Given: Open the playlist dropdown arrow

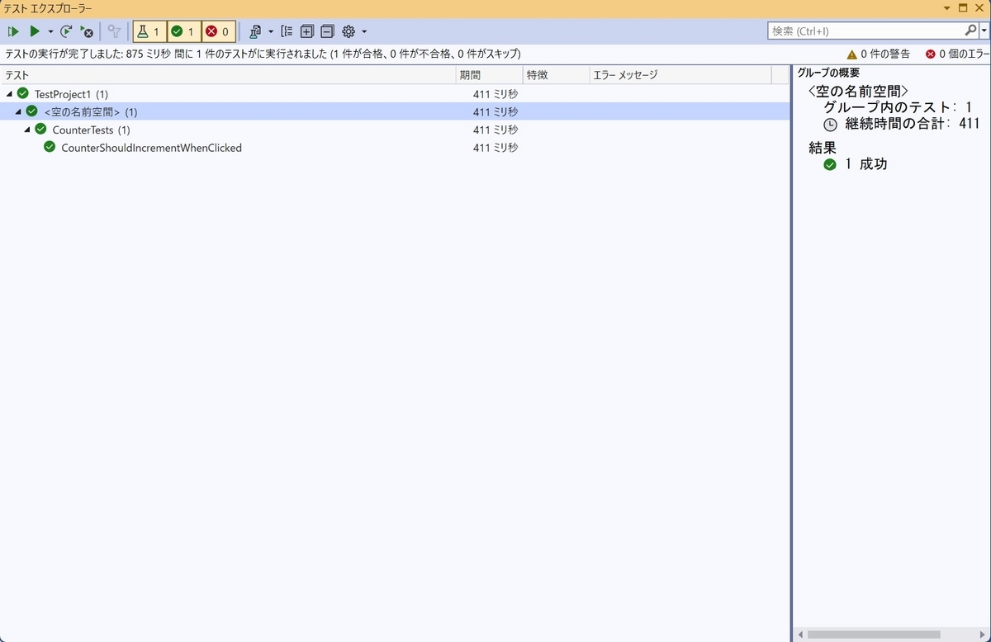Looking at the screenshot, I should [271, 31].
